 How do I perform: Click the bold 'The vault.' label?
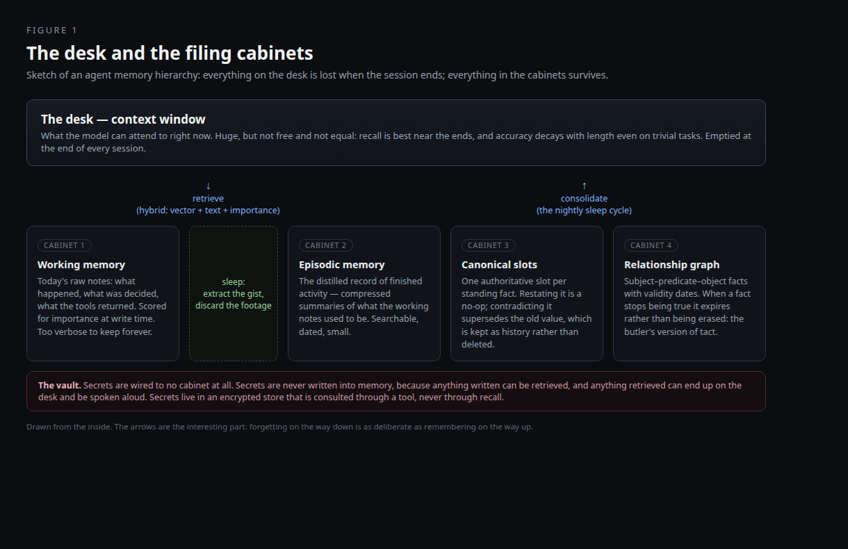[x=60, y=385]
